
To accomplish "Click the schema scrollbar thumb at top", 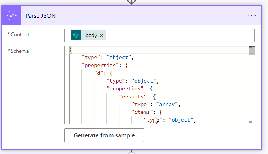I will pos(252,51).
